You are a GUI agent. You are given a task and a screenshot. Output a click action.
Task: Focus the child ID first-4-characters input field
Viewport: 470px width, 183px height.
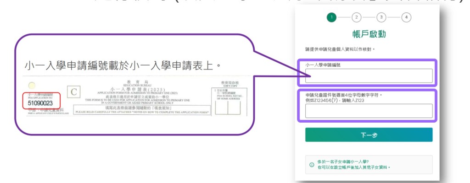pos(369,111)
